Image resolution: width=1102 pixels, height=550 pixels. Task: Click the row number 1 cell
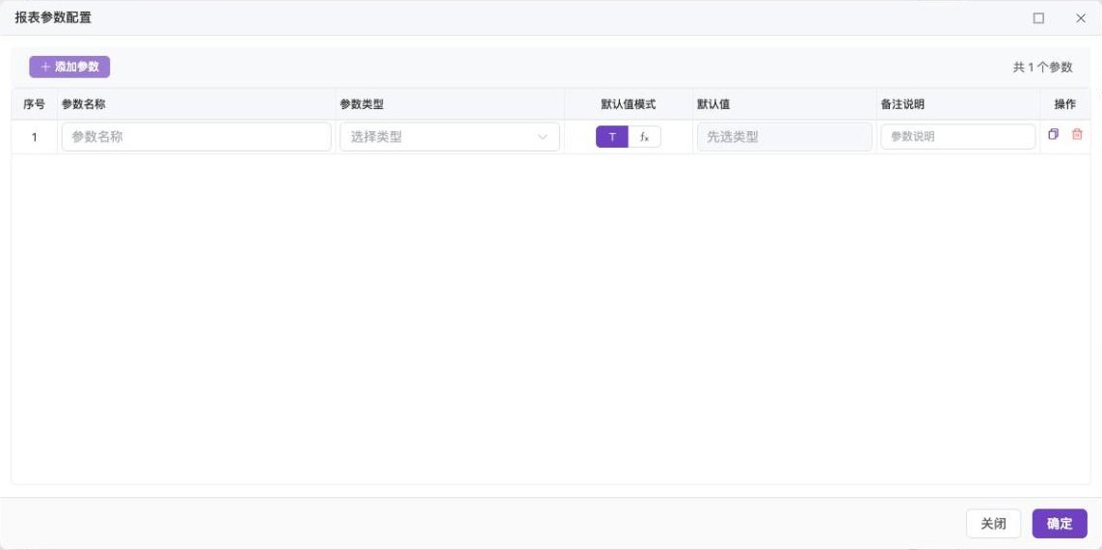(x=34, y=137)
